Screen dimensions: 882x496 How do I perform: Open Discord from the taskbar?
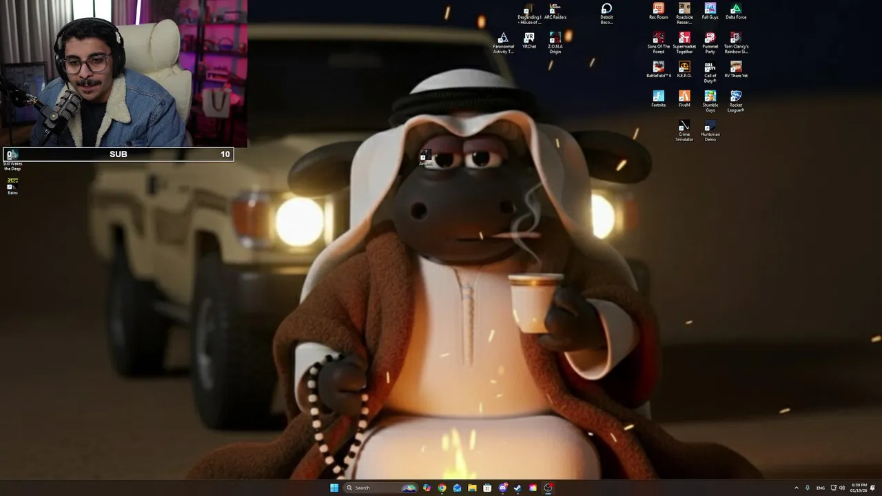click(503, 488)
